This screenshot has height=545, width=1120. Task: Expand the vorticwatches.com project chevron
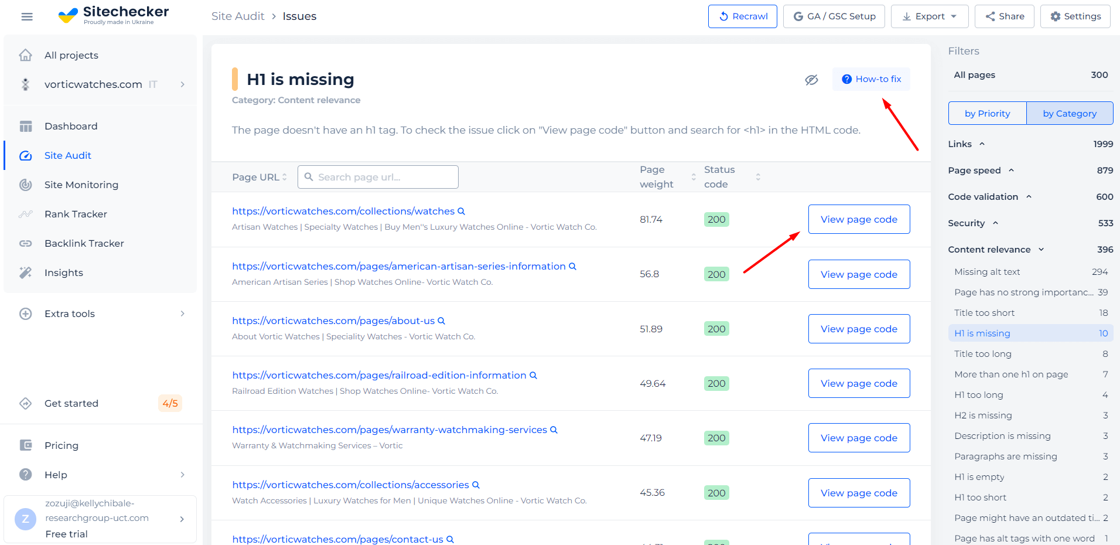183,84
